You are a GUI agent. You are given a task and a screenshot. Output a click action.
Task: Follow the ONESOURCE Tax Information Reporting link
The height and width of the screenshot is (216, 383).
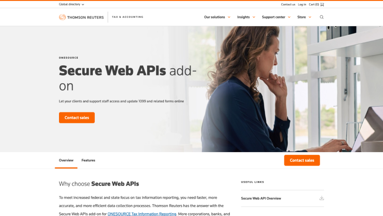[142, 214]
